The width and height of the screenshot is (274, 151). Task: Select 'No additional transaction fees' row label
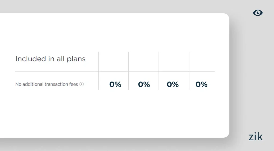(x=47, y=84)
